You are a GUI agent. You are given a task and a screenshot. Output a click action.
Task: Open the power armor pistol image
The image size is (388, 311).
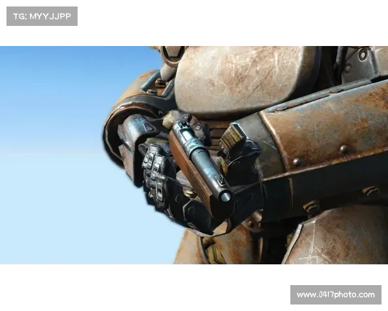194,155
